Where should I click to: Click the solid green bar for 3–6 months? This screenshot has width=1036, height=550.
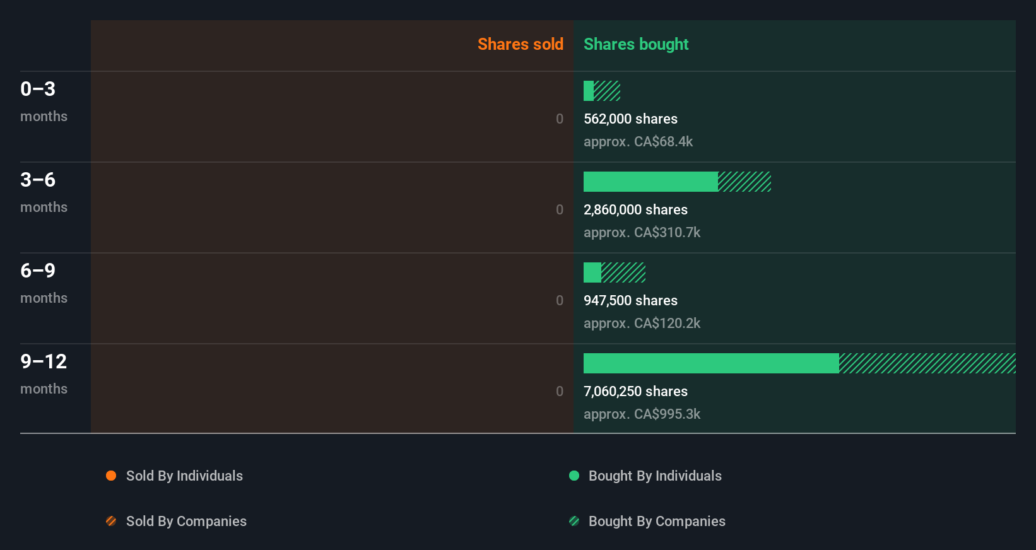650,182
